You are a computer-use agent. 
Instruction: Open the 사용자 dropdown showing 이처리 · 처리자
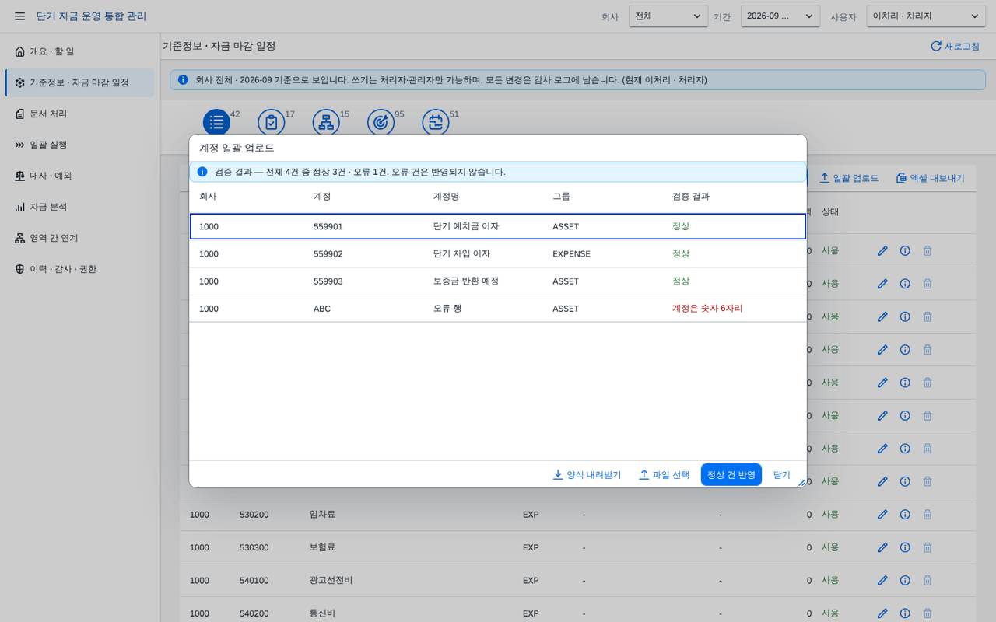pos(926,16)
